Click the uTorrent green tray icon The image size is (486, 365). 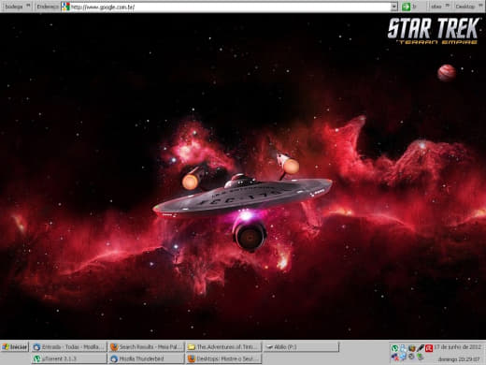click(x=395, y=348)
